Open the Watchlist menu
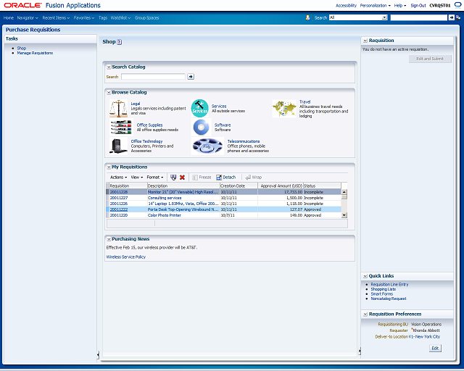464x371 pixels. pyautogui.click(x=120, y=17)
